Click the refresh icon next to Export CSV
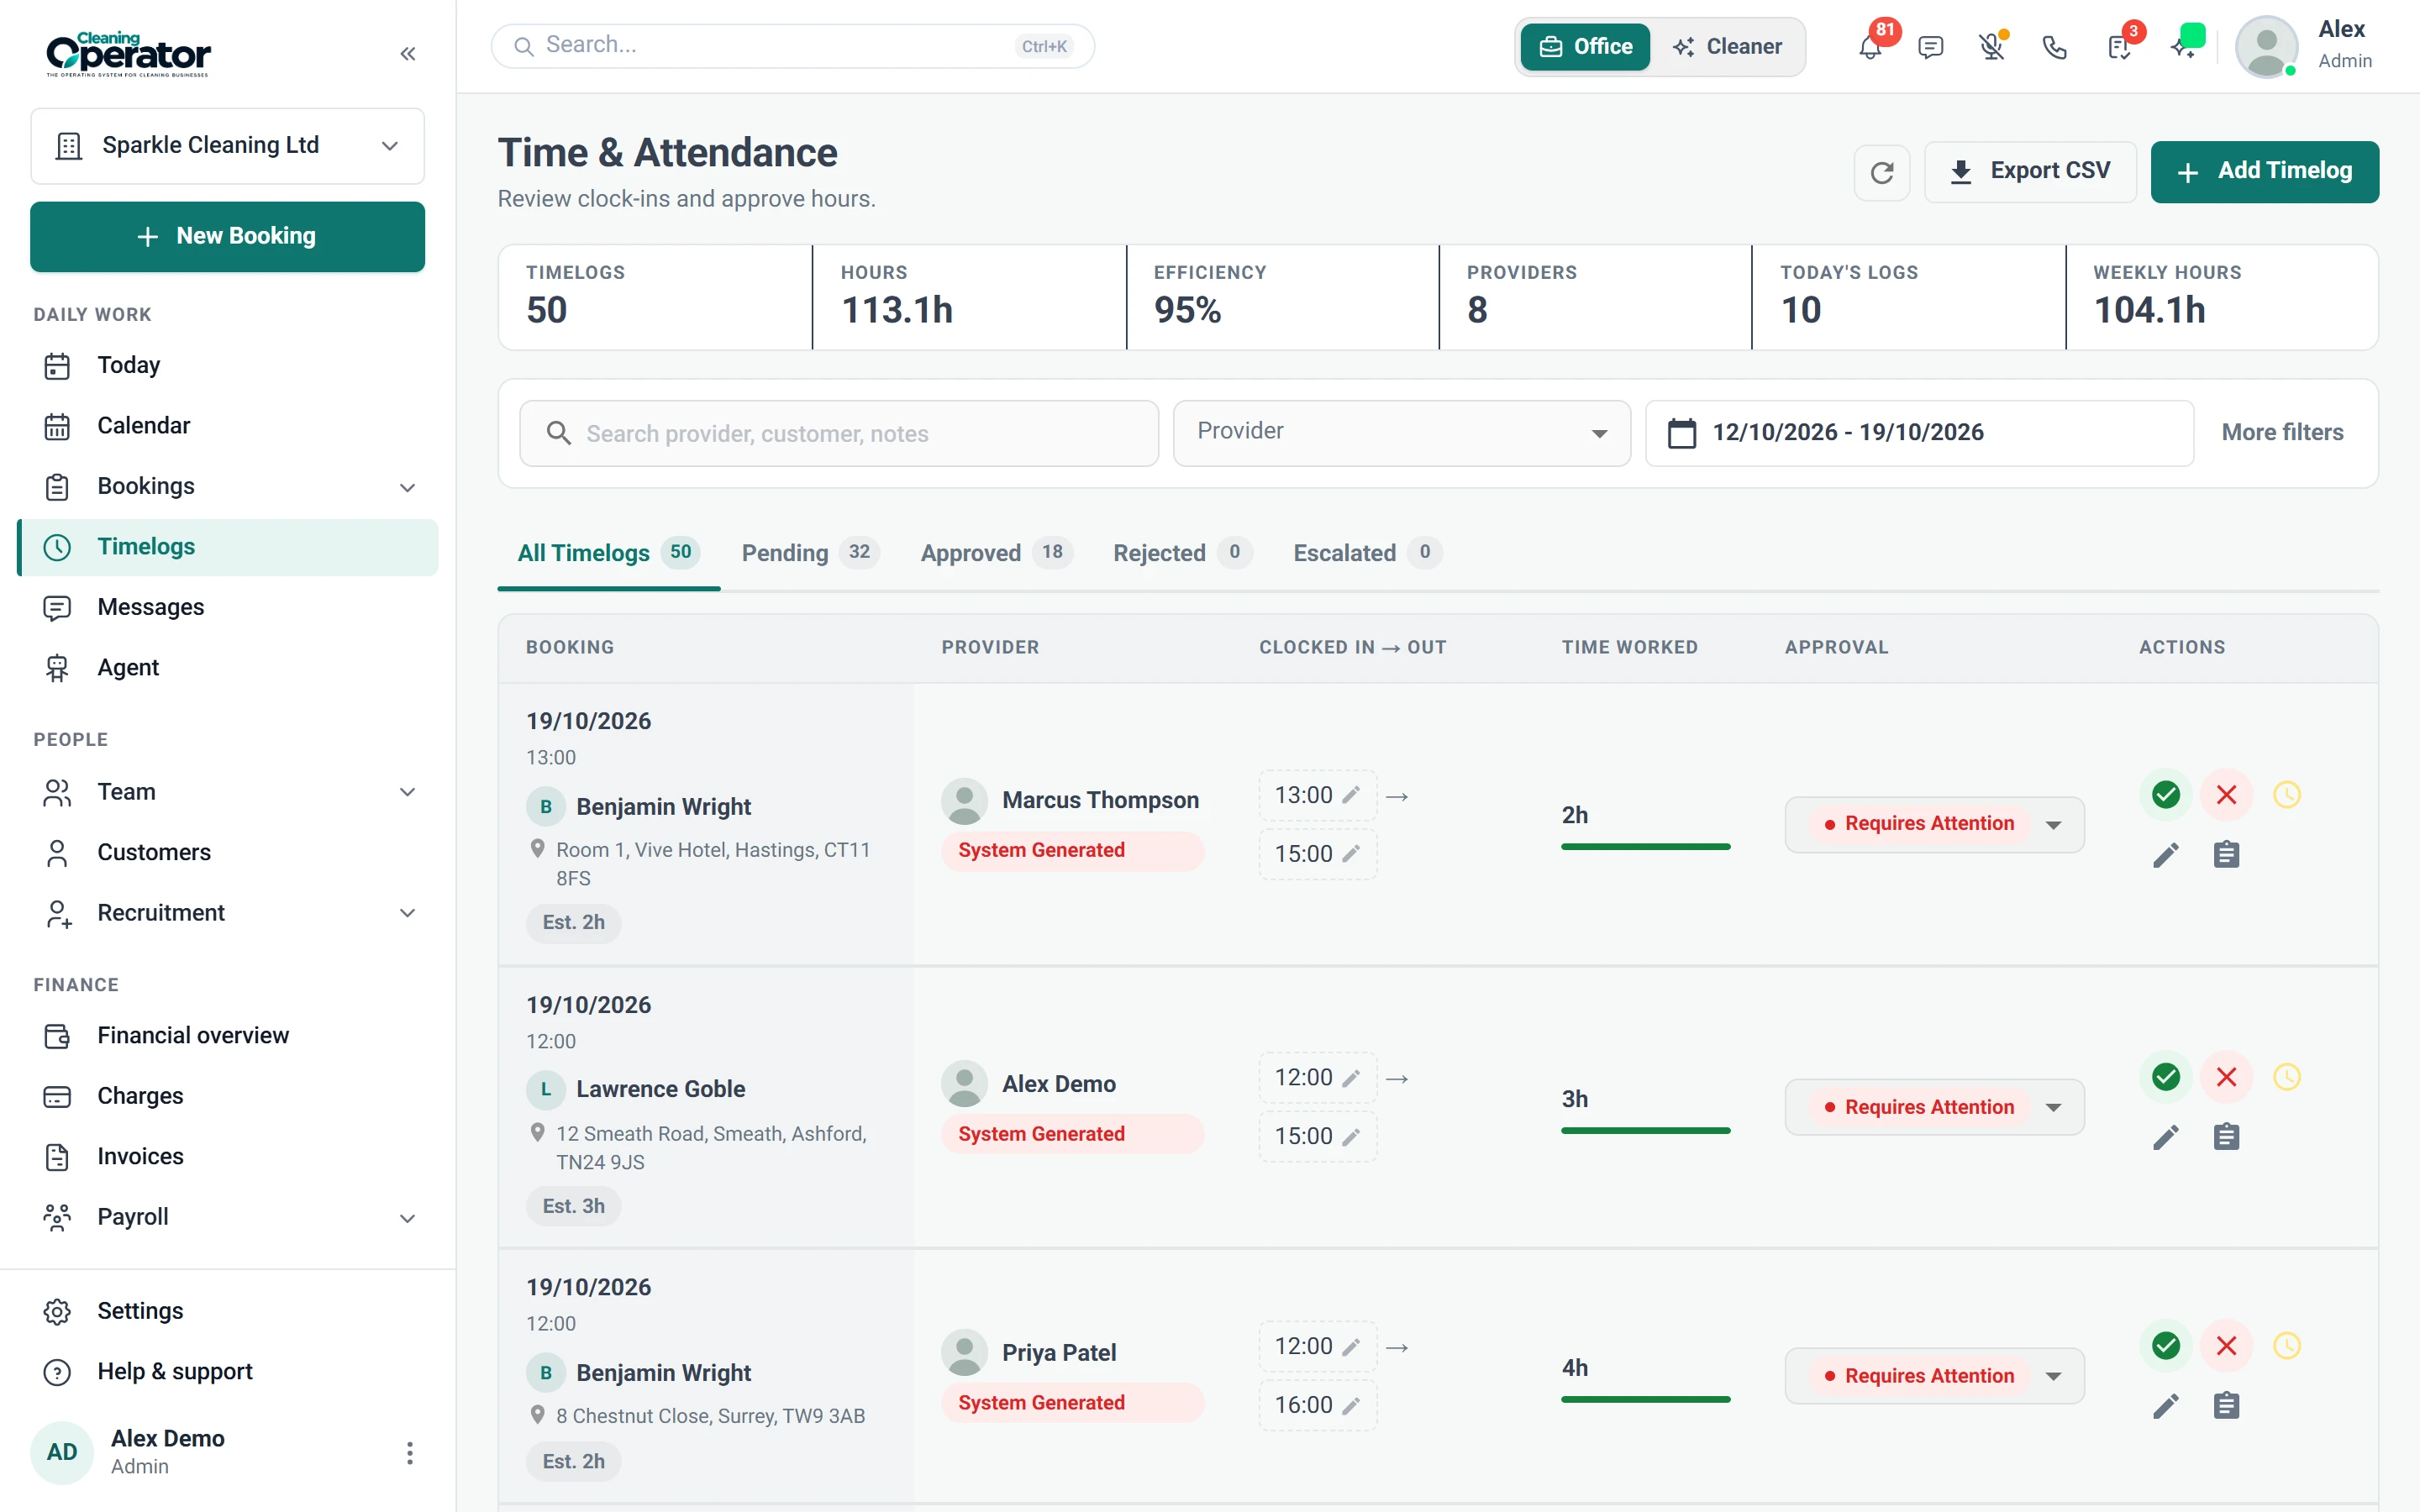Screen dimensions: 2420x1512 click(x=1882, y=172)
